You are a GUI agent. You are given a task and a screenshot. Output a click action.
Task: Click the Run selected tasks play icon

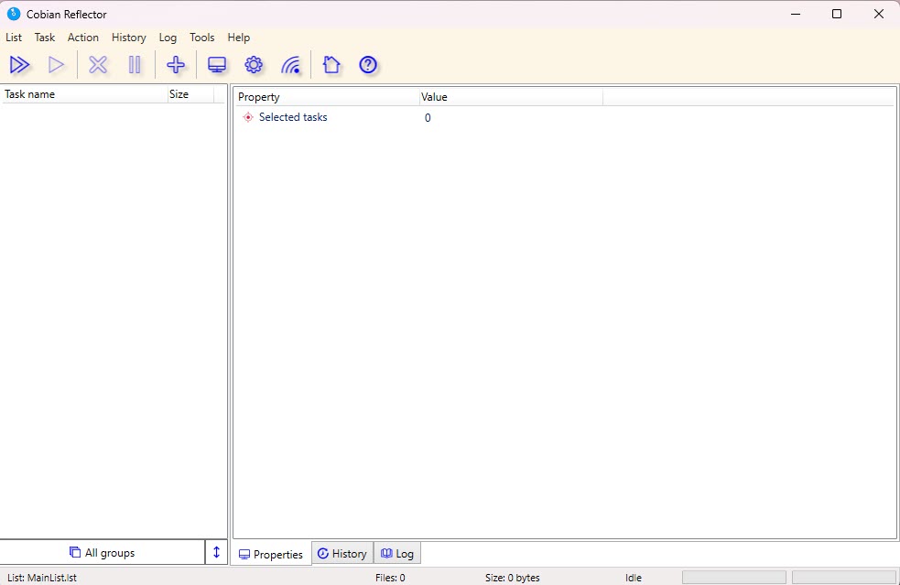[56, 65]
